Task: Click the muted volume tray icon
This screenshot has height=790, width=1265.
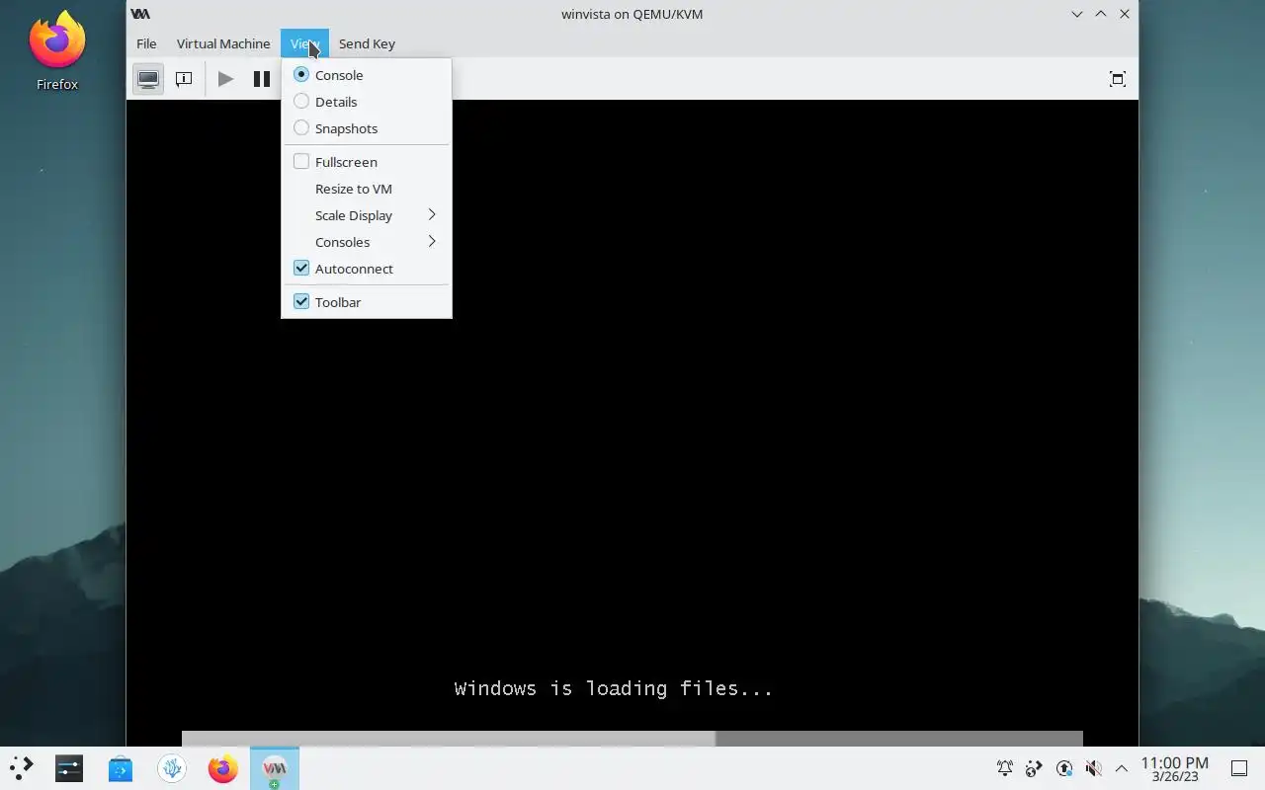Action: coord(1093,768)
